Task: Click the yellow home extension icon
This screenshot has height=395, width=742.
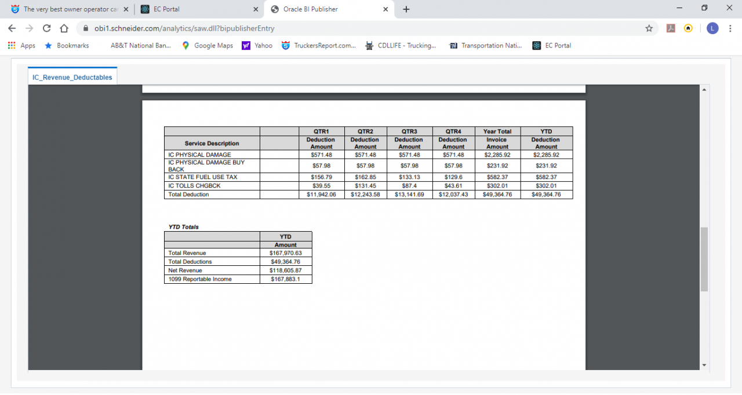Action: 688,28
